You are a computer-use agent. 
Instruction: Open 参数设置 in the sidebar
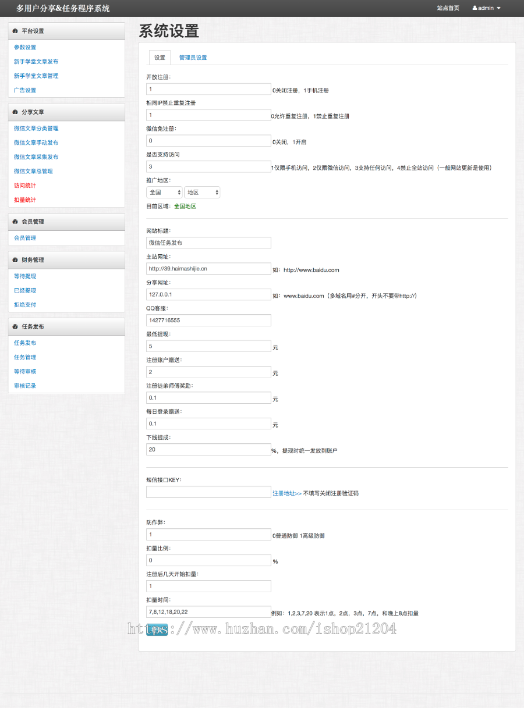click(24, 47)
